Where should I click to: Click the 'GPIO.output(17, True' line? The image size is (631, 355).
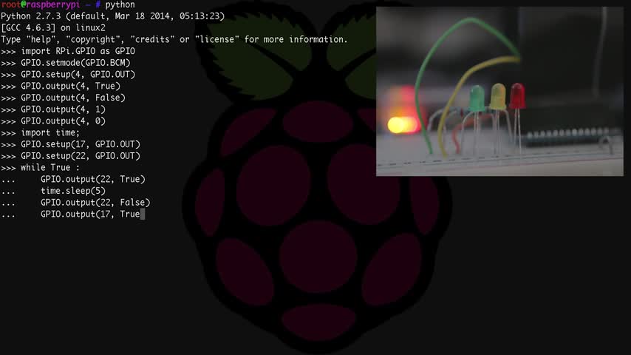(x=90, y=214)
